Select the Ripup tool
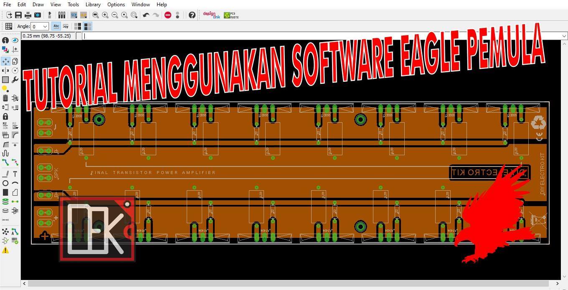Image resolution: width=568 pixels, height=290 pixels. [15, 162]
